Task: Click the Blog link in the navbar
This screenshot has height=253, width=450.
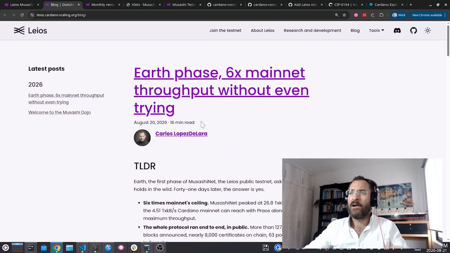Action: (x=355, y=30)
